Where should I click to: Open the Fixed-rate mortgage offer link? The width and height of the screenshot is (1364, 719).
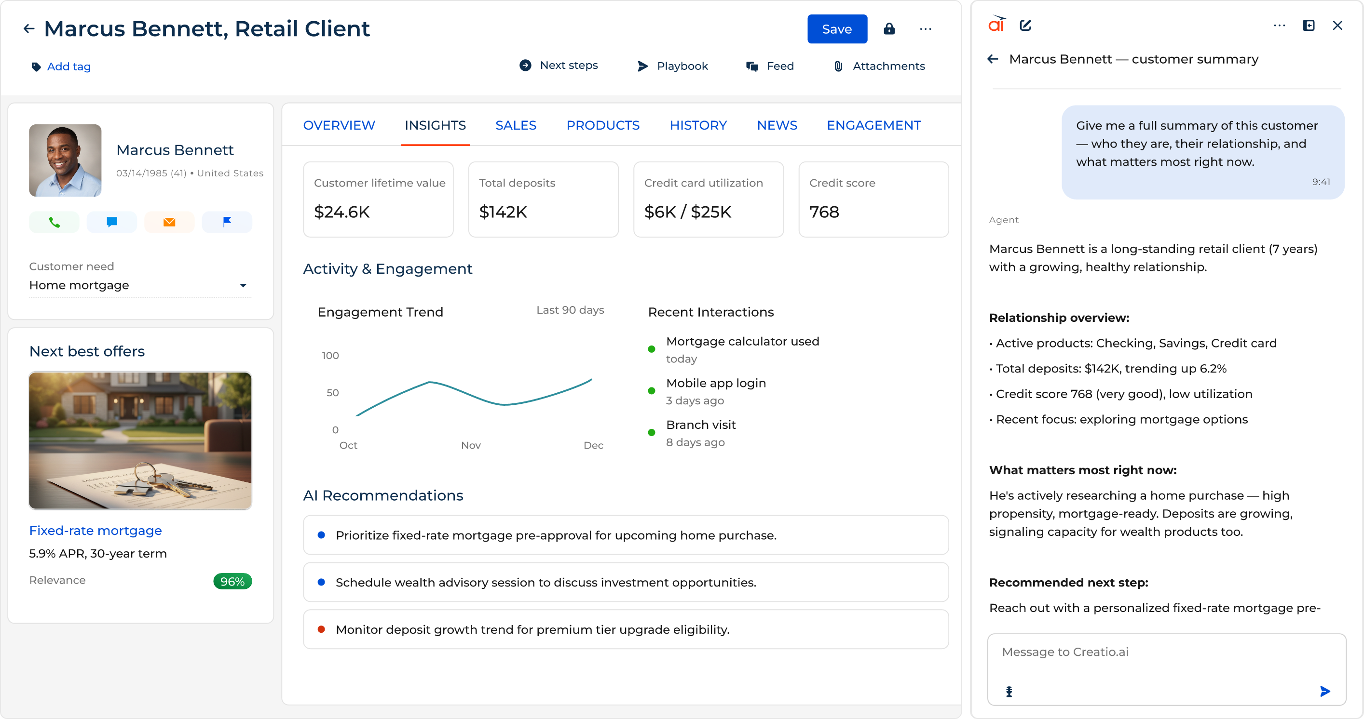pyautogui.click(x=95, y=531)
